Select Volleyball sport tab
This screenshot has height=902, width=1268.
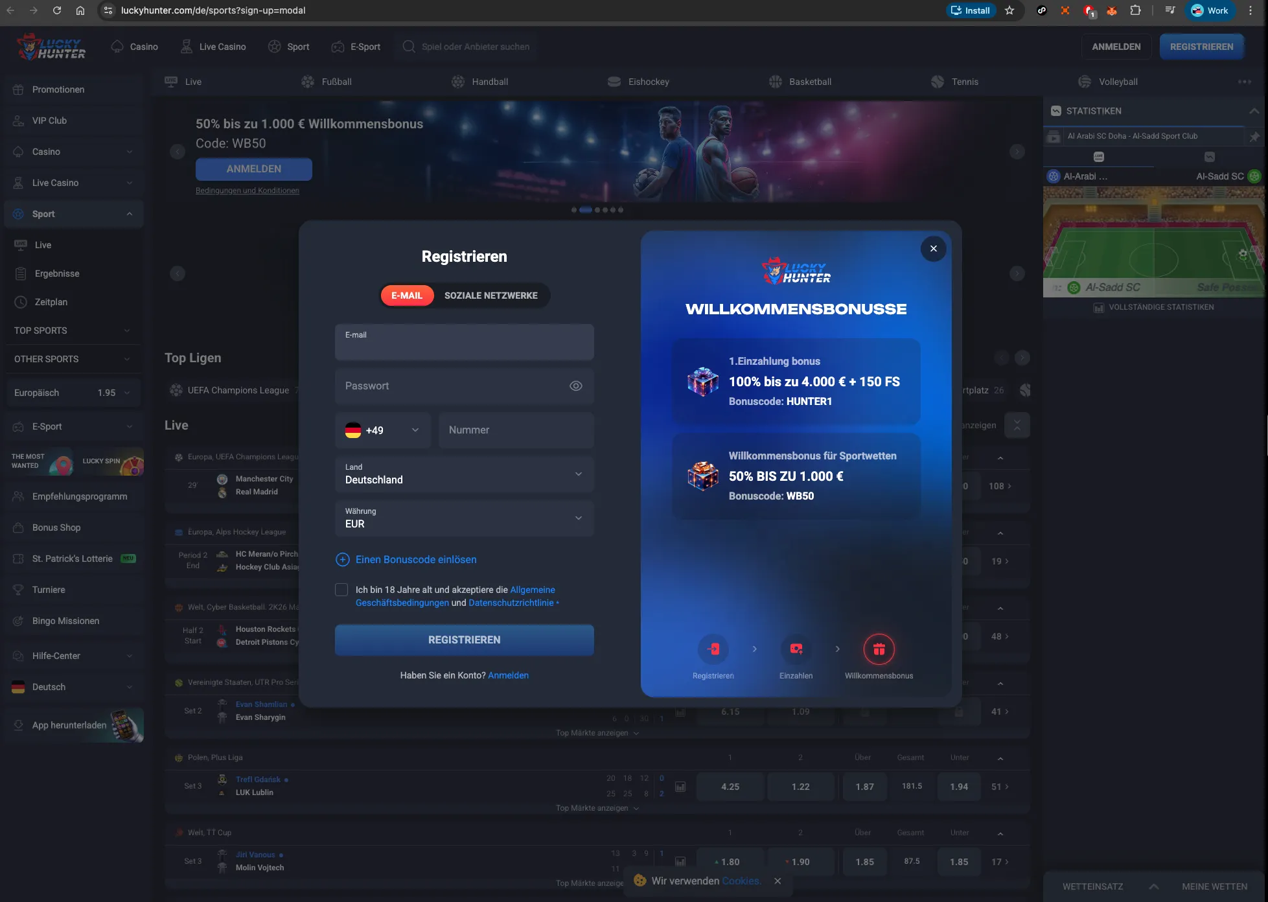pyautogui.click(x=1108, y=82)
